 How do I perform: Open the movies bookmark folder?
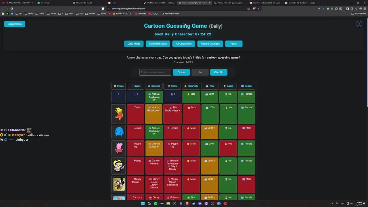(x=51, y=14)
